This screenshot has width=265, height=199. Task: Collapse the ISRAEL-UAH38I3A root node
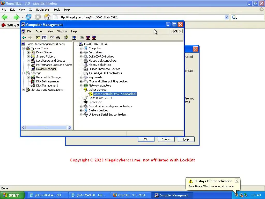pyautogui.click(x=76, y=44)
